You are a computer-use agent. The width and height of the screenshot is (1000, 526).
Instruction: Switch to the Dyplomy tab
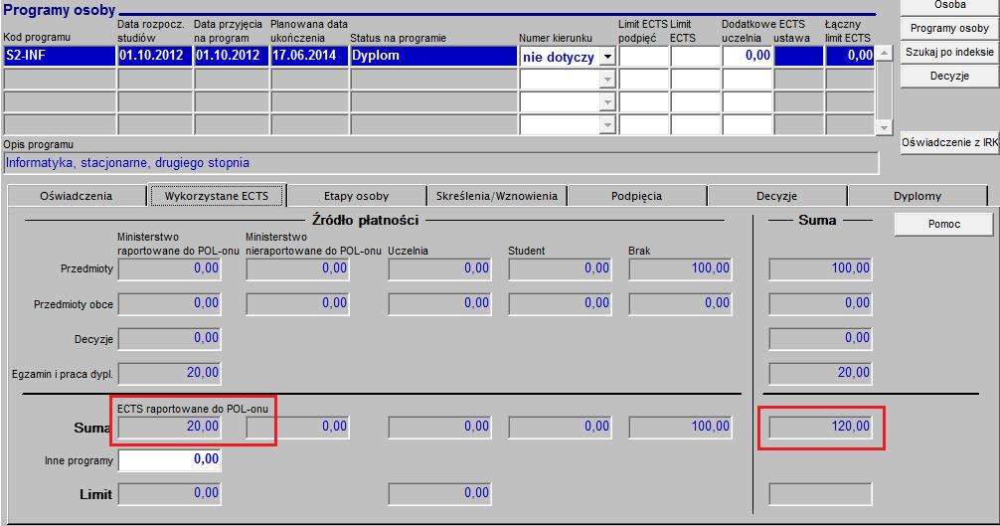[x=917, y=196]
